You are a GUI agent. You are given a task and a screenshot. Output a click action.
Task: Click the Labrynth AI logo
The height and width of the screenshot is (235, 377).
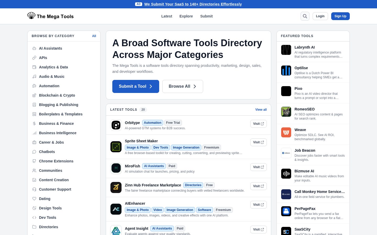click(286, 50)
